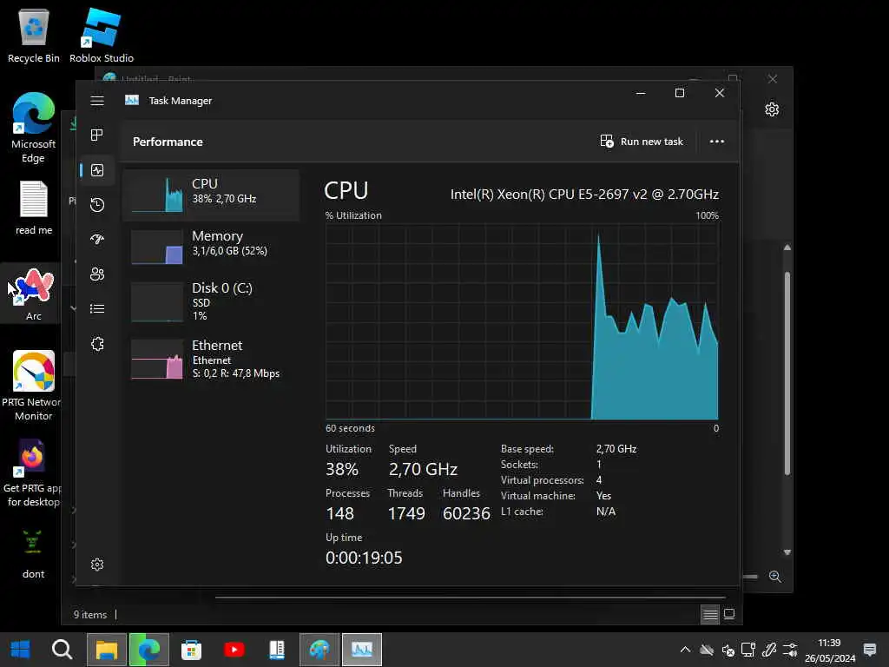The image size is (889, 667).
Task: Open taskbar Search
Action: coord(62,650)
